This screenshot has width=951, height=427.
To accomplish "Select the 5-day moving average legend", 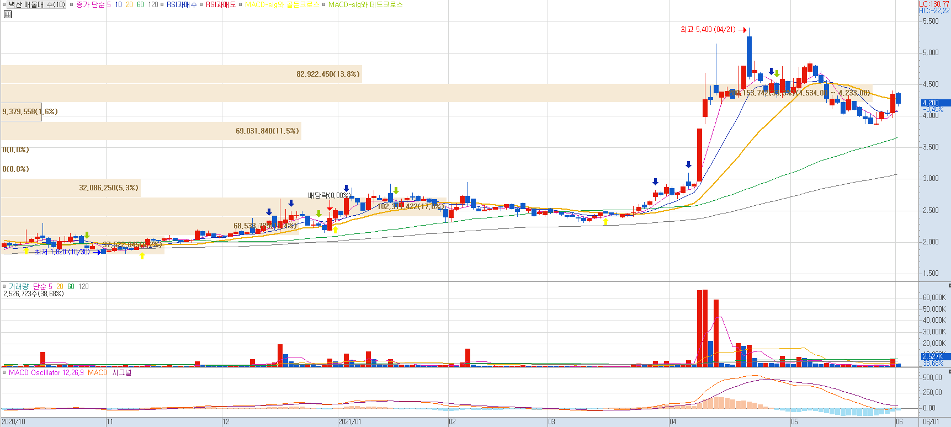I will (109, 4).
